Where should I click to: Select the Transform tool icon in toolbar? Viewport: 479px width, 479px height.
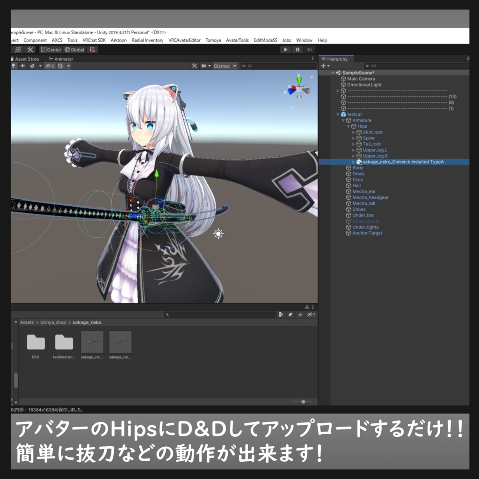[x=18, y=50]
